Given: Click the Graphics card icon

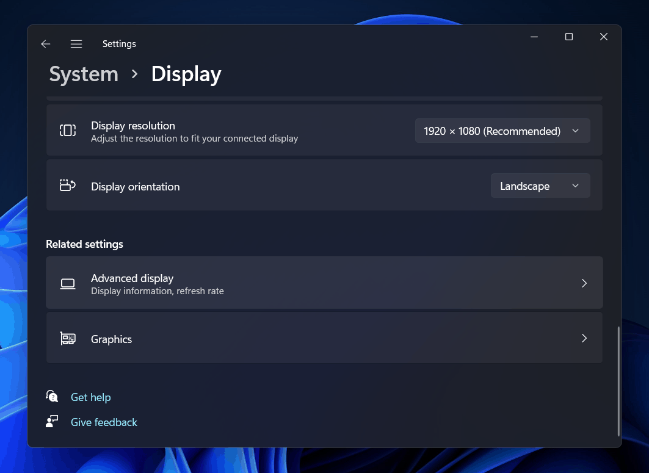Looking at the screenshot, I should click(68, 339).
